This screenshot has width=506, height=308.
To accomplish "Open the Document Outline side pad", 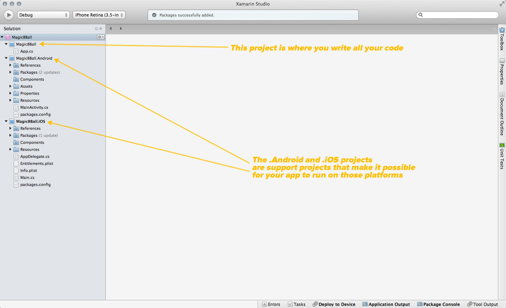I will tap(502, 114).
